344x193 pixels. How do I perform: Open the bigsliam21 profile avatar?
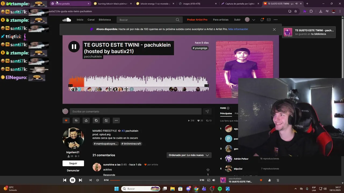click(73, 138)
